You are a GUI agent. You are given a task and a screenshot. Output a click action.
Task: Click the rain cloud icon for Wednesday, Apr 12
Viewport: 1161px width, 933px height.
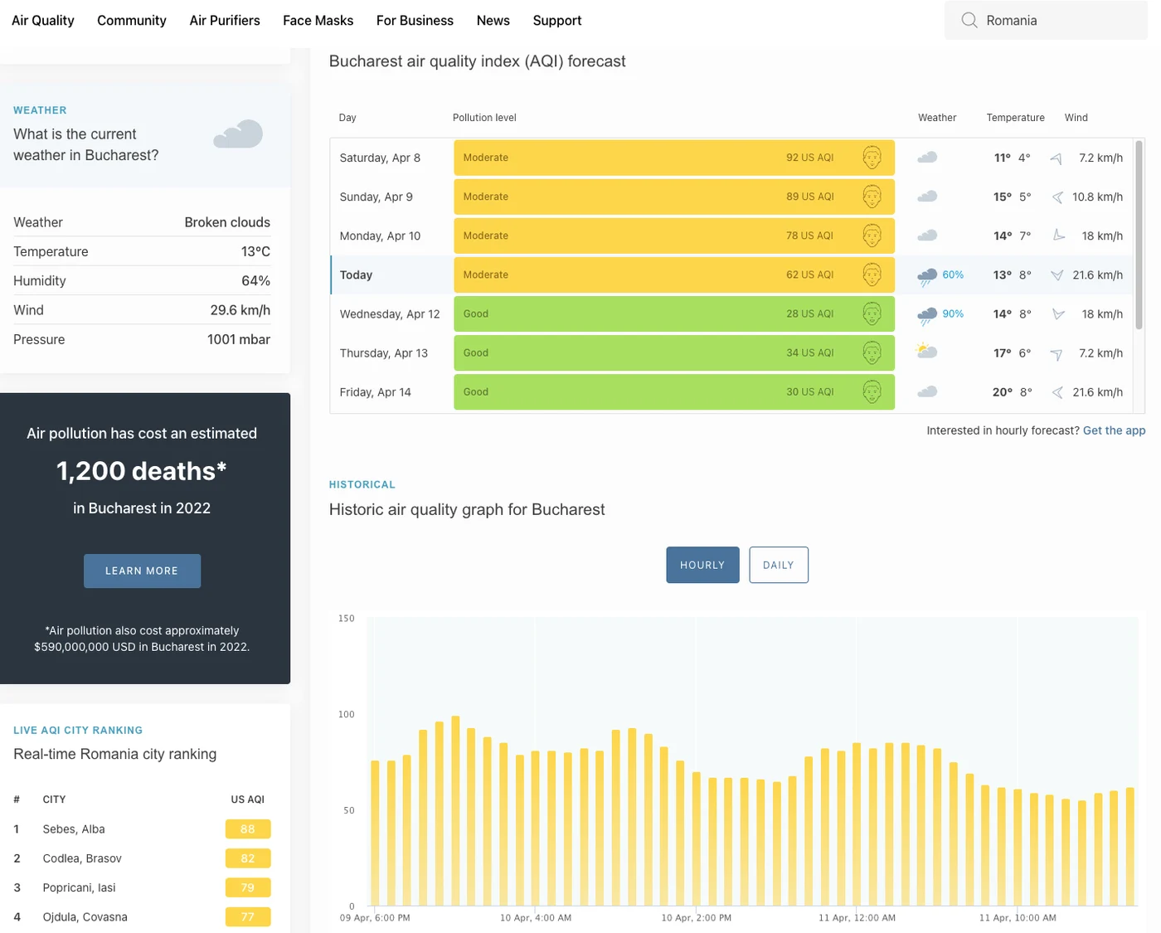[927, 316]
